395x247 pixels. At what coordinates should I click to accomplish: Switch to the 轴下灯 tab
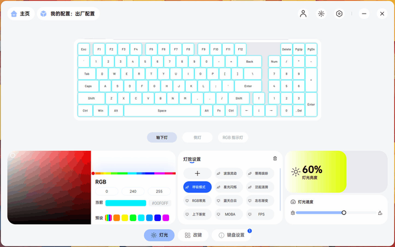pyautogui.click(x=162, y=137)
